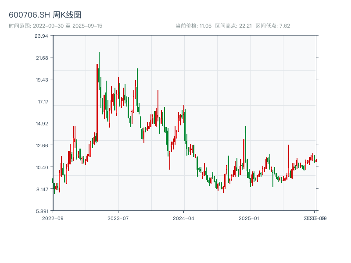Click the y-axis value 10.40
This screenshot has height=263, width=351.
pos(42,167)
